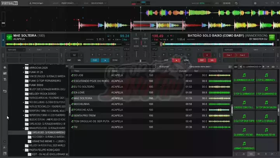Click the crossfader between the decks

pos(140,61)
